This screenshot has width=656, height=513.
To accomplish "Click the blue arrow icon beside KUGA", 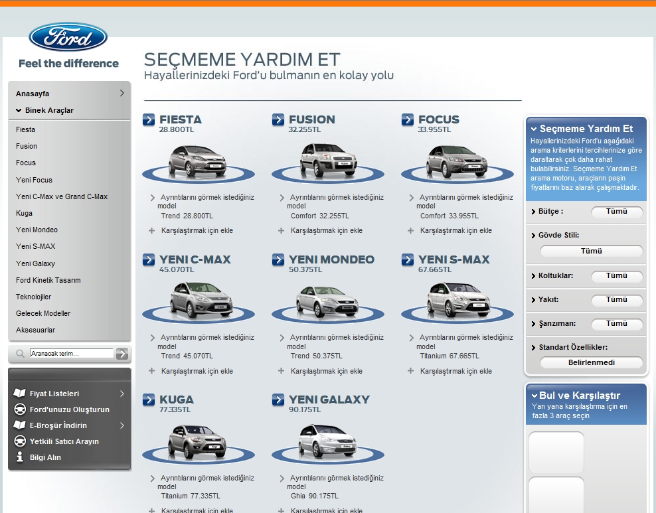I will [x=149, y=400].
